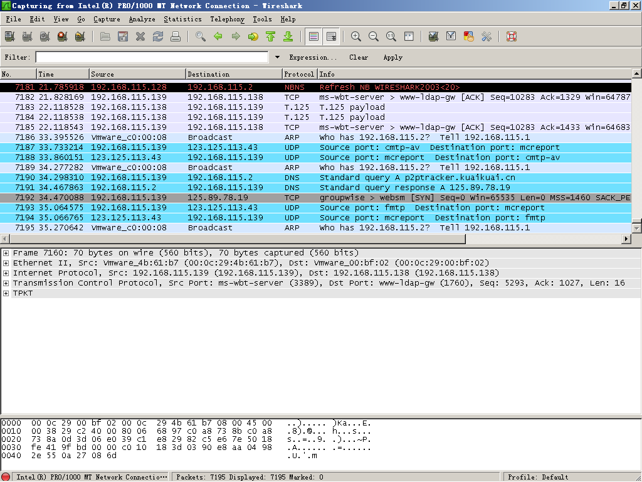Open the Telephony menu
The width and height of the screenshot is (642, 482).
point(227,19)
